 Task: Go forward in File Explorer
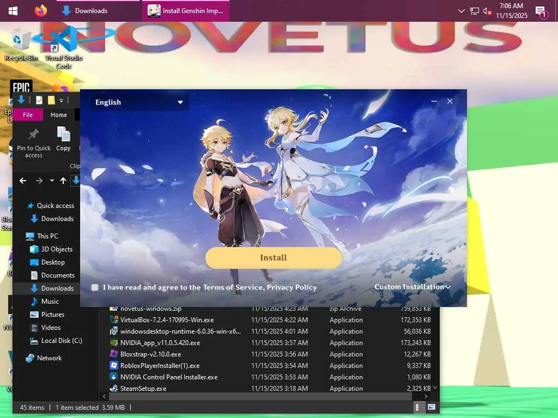pos(39,181)
